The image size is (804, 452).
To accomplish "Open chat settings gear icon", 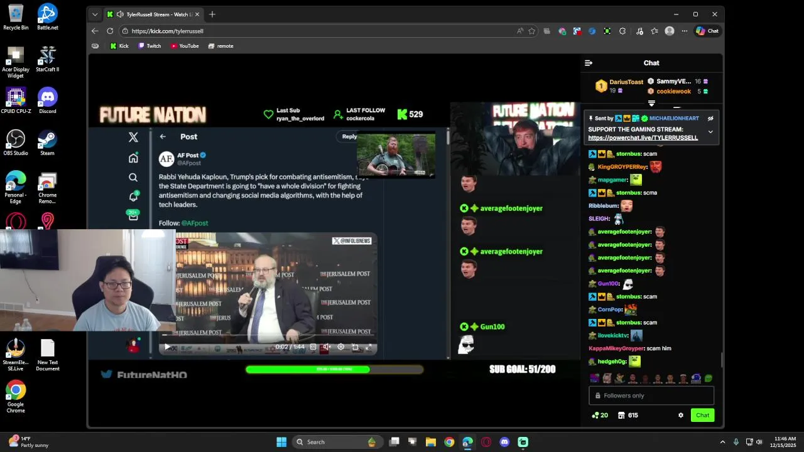I will click(x=680, y=415).
